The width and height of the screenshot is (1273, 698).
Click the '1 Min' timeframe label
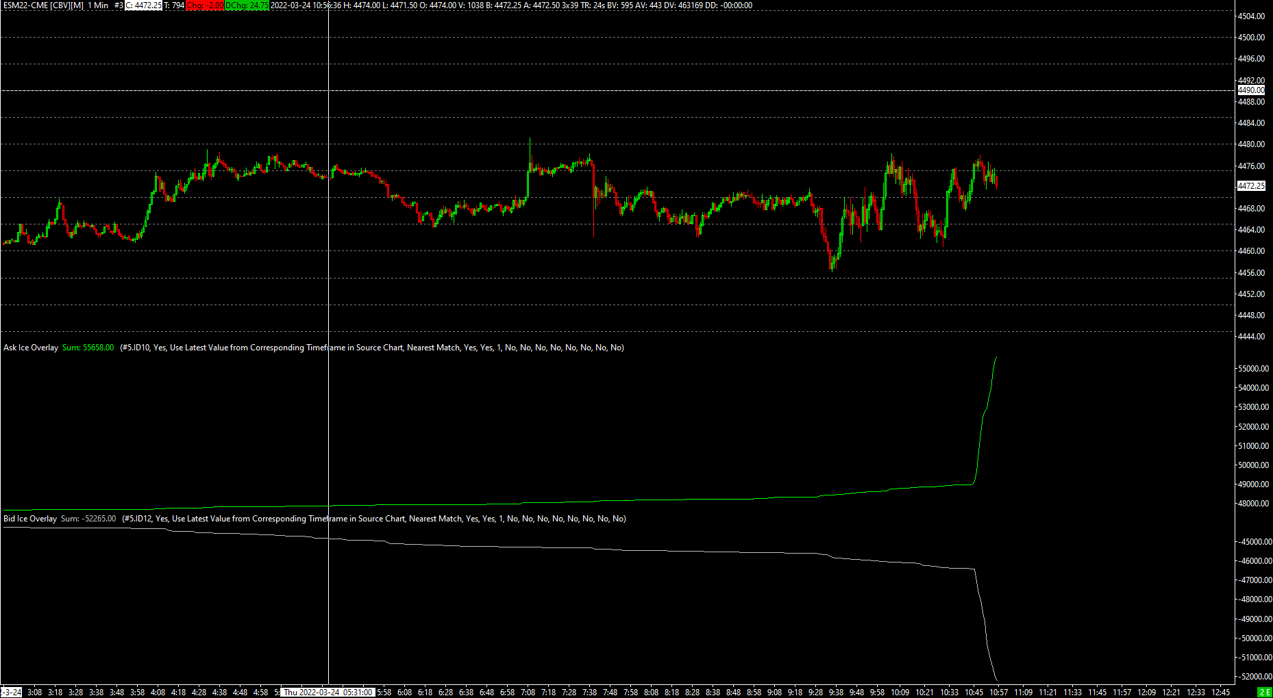click(98, 5)
